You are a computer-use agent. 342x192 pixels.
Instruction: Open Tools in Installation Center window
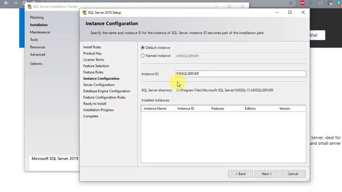34,39
